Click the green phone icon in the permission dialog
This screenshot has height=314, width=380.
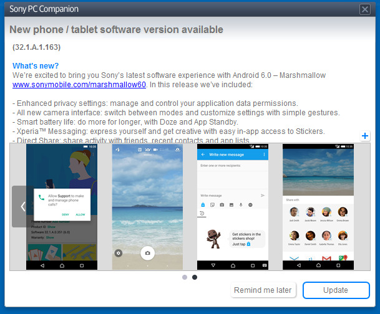pos(41,197)
